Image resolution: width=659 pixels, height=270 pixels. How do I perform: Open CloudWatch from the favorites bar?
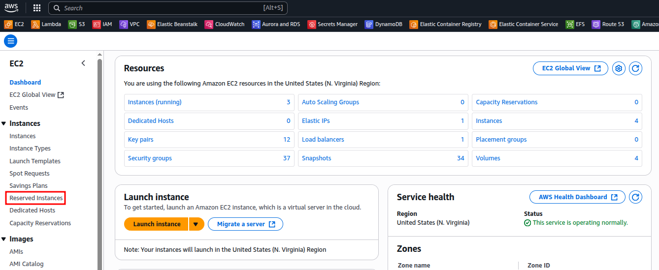[x=225, y=24]
